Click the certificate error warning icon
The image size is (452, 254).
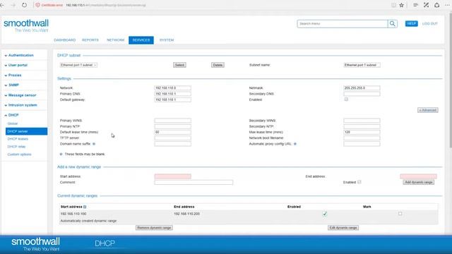tap(37, 5)
